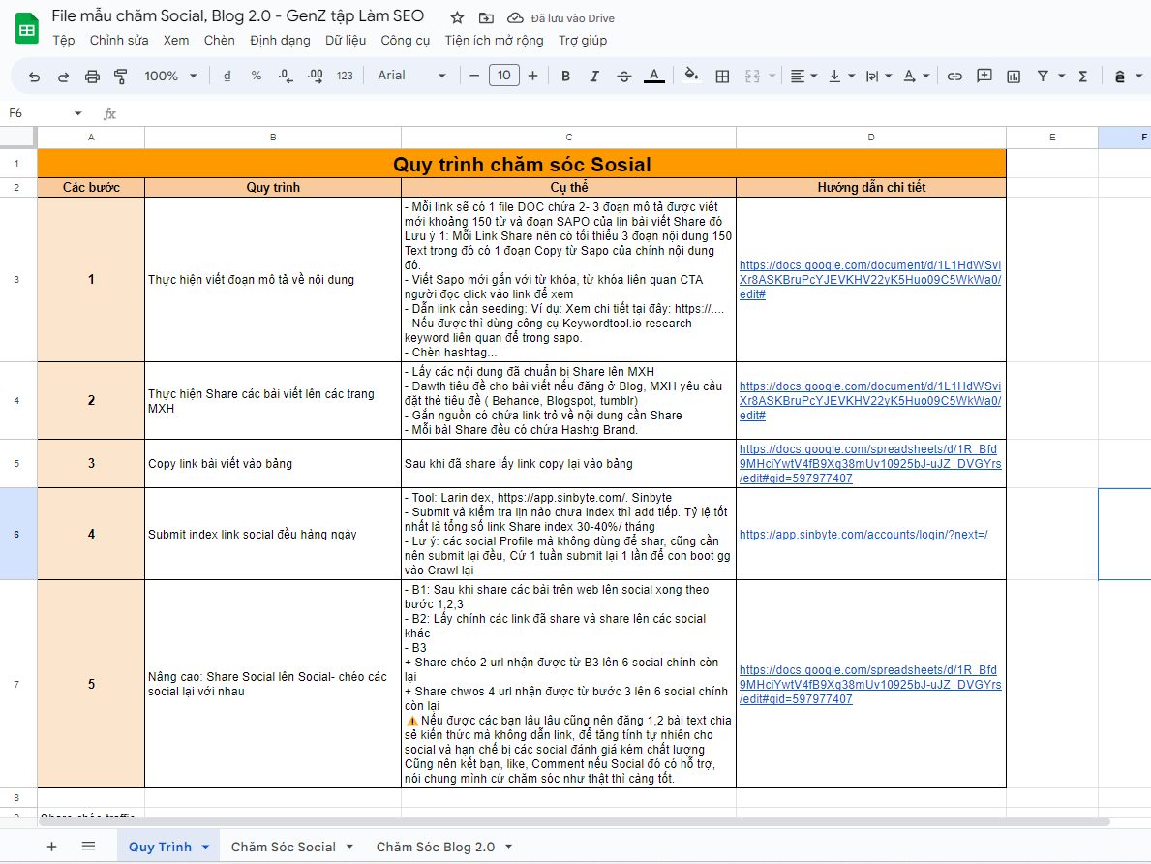Click the font size field showing 10
This screenshot has height=864, width=1151.
[503, 75]
